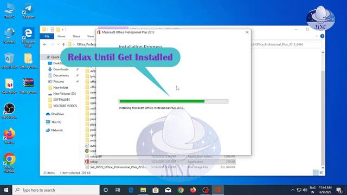
Task: Show hidden system tray icons
Action: click(293, 190)
